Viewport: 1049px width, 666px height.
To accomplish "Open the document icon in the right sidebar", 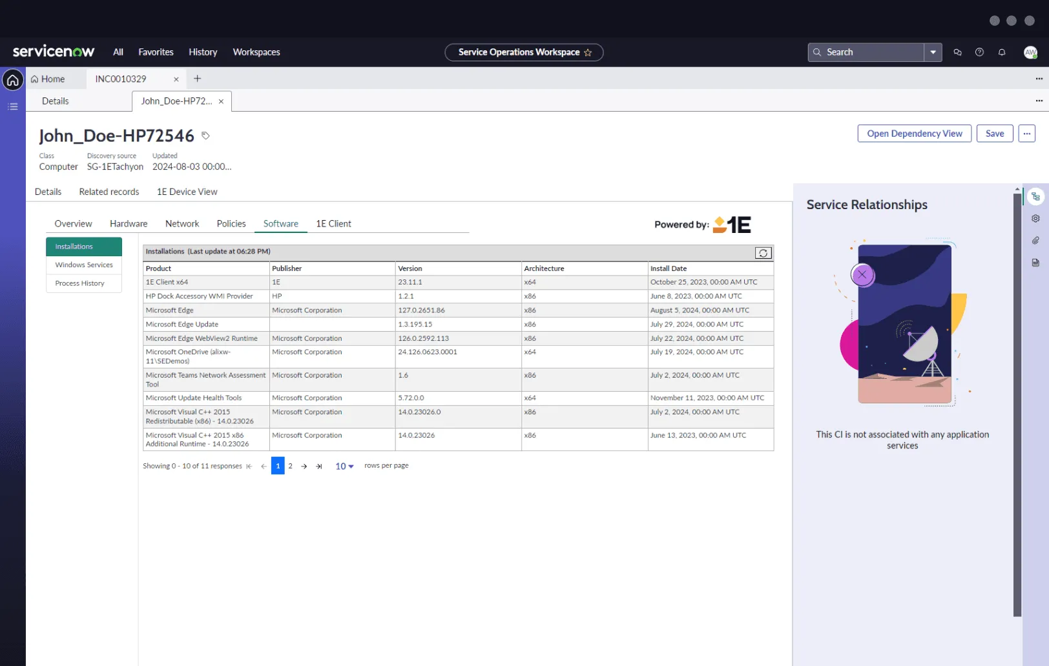I will [x=1035, y=262].
